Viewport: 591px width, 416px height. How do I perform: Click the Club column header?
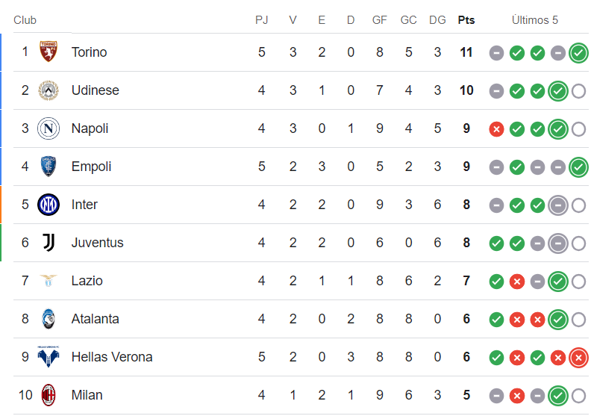coord(25,20)
